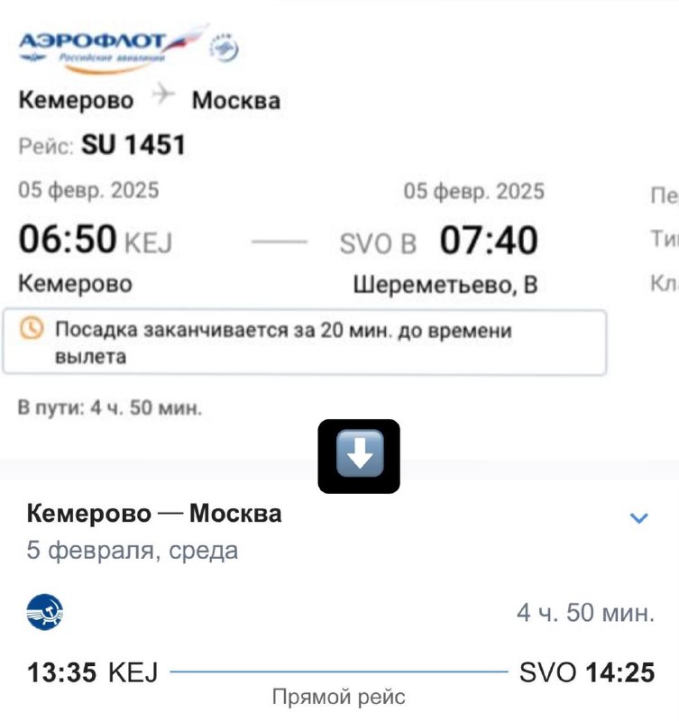This screenshot has width=679, height=721.
Task: Click the В пути: 4 ч. 50 мин. text
Action: pos(111,407)
